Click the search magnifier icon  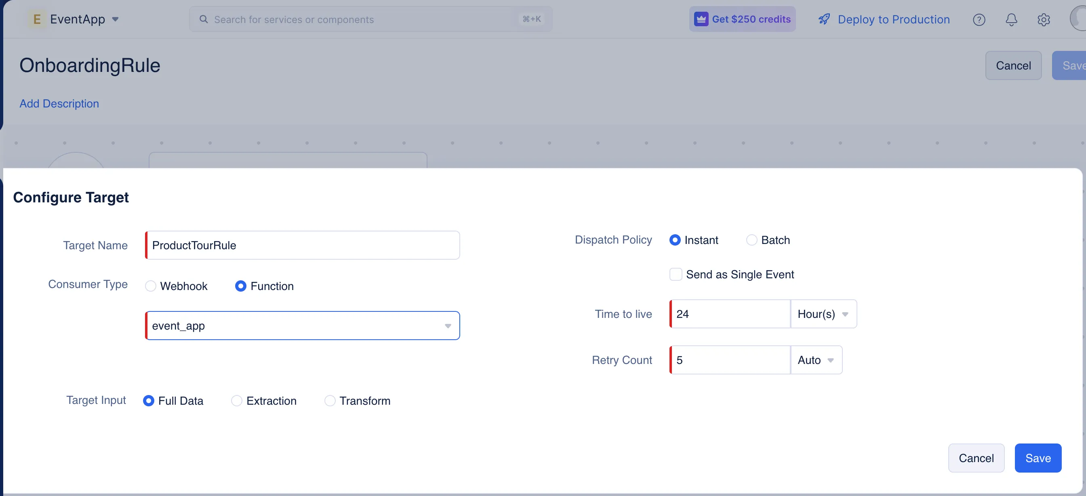coord(204,19)
